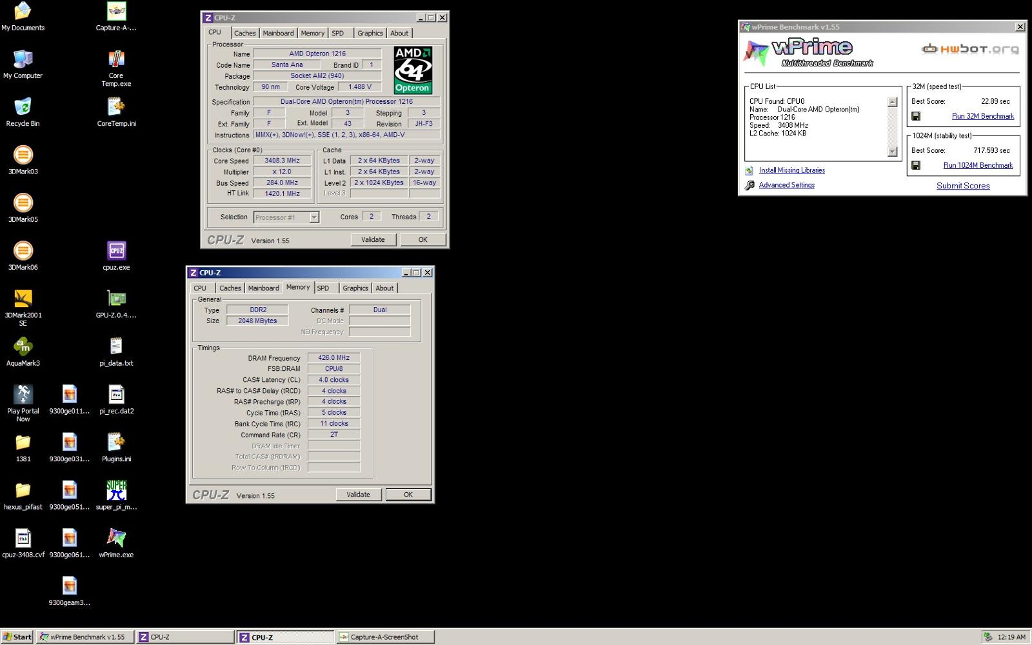Viewport: 1032px width, 645px height.
Task: Click Run 1024M Benchmark link
Action: pos(978,165)
